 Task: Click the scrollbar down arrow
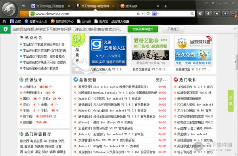[236, 154]
